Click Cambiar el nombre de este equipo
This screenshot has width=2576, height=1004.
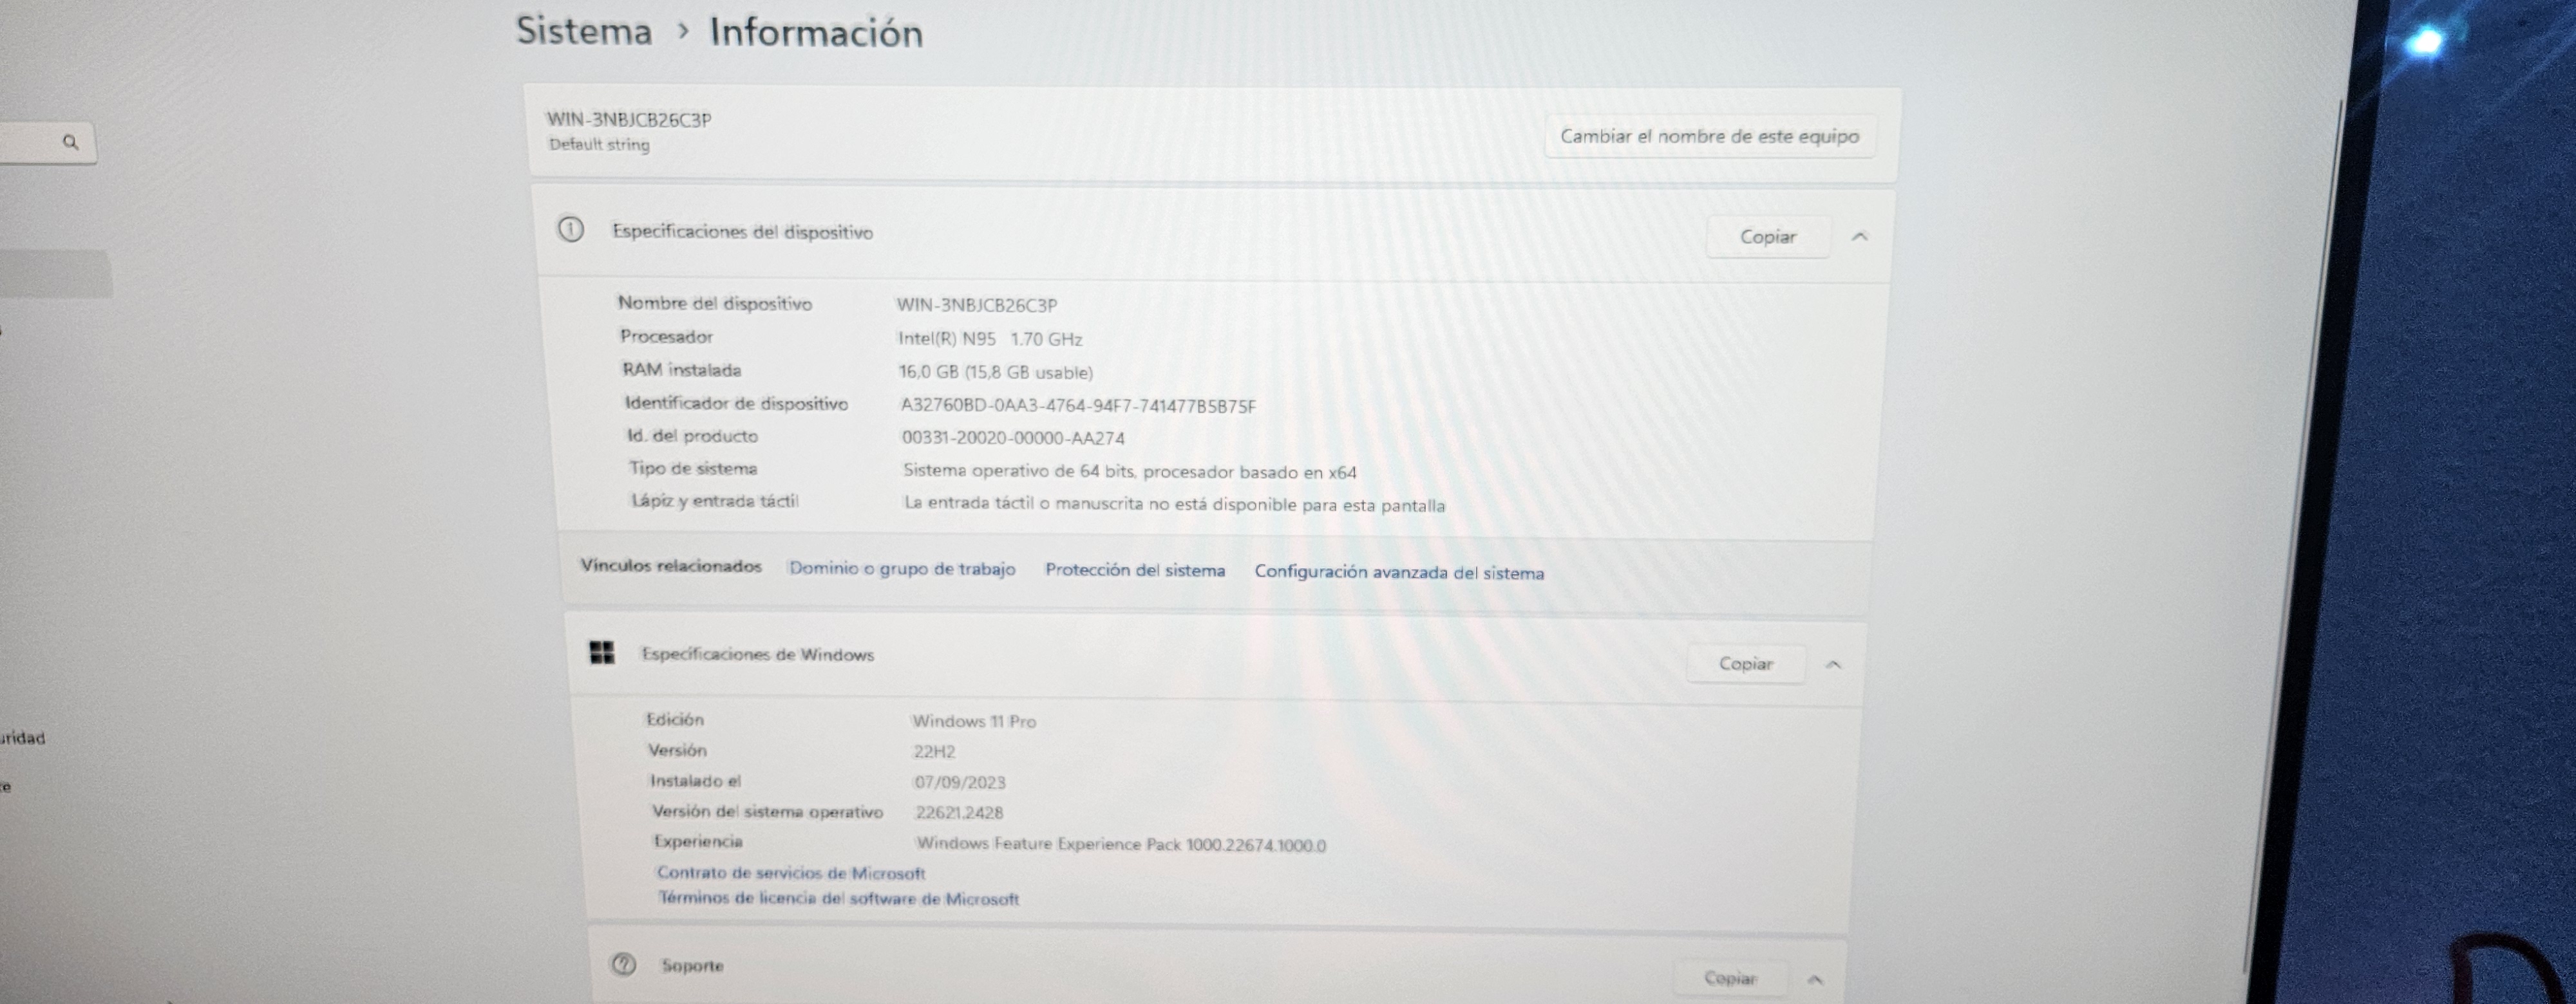click(1709, 137)
